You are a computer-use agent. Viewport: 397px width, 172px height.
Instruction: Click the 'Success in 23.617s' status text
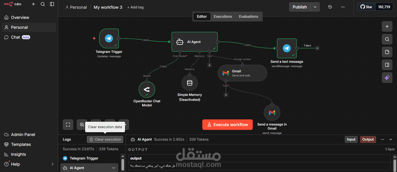coord(78,149)
